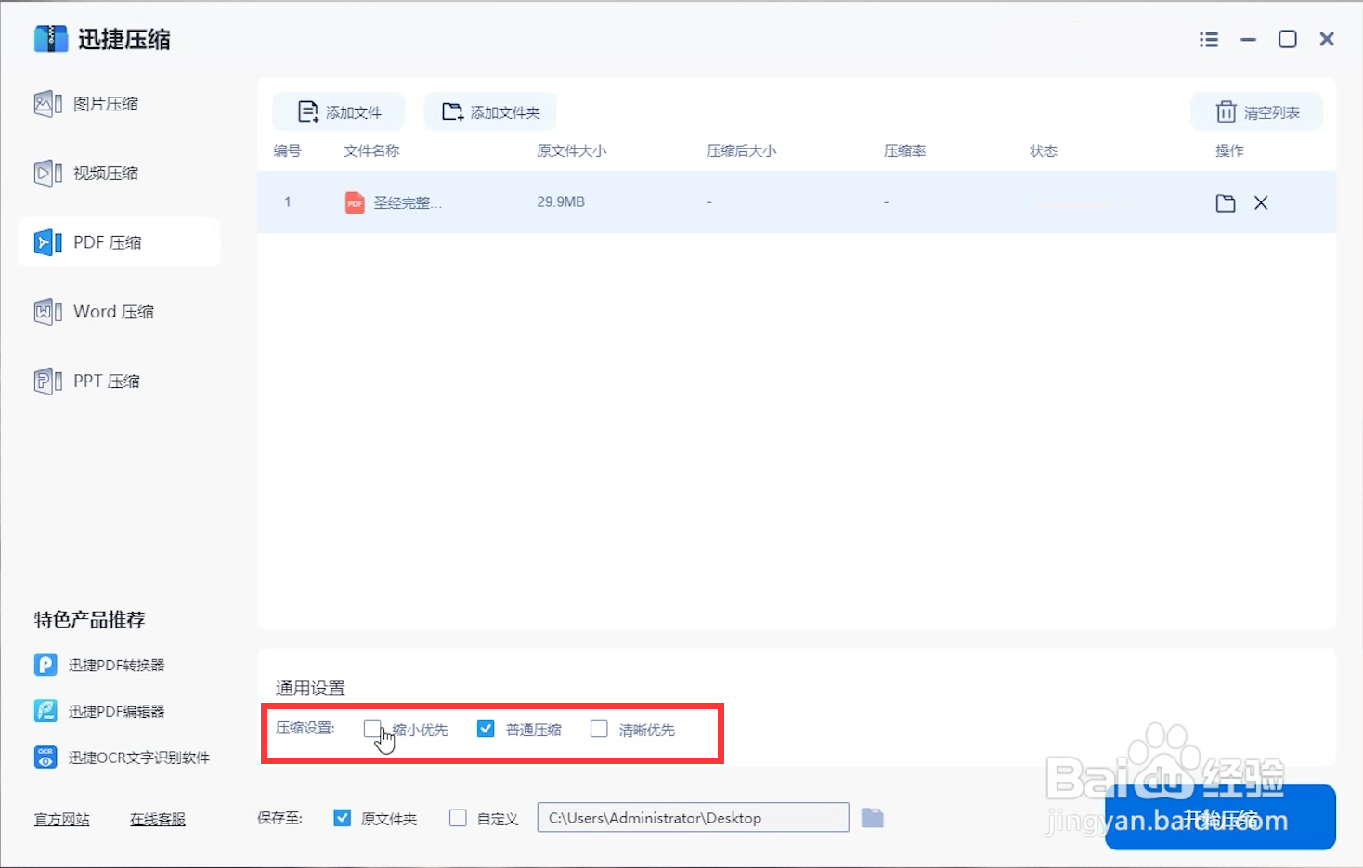Enable the 清晰优先 compression option
Image resolution: width=1363 pixels, height=868 pixels.
599,729
